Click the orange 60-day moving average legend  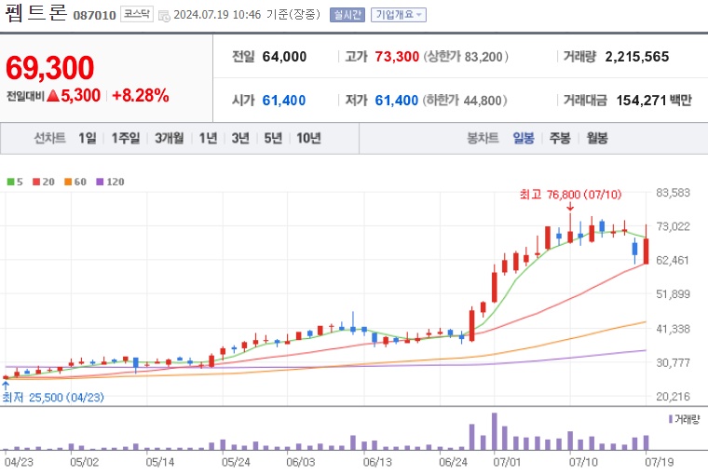tap(75, 182)
